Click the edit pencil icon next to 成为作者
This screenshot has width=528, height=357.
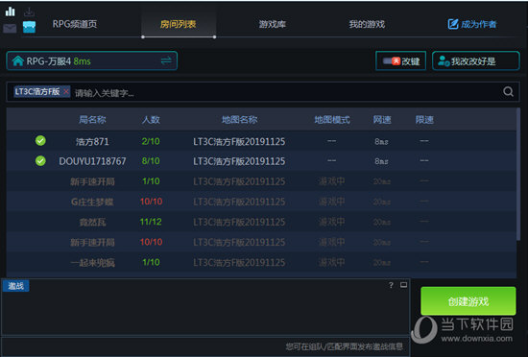pos(453,24)
